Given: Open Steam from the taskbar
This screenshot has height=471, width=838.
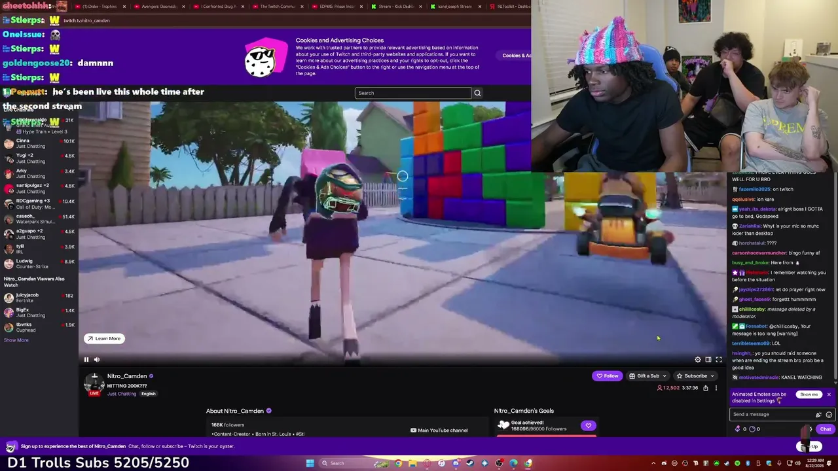Looking at the screenshot, I should [470, 463].
